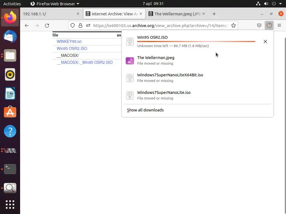286x214 pixels.
Task: Open Help from the dock
Action: (x=10, y=131)
